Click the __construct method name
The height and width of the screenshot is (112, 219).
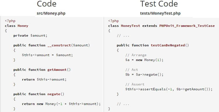click(59, 45)
